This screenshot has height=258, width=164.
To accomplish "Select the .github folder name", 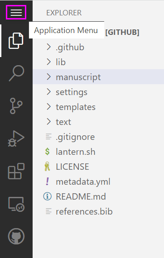I will [x=70, y=48].
